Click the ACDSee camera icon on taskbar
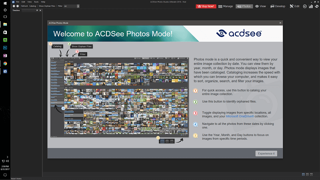 pos(5,71)
